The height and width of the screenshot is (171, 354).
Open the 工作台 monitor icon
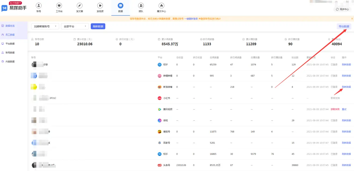[x=59, y=5]
